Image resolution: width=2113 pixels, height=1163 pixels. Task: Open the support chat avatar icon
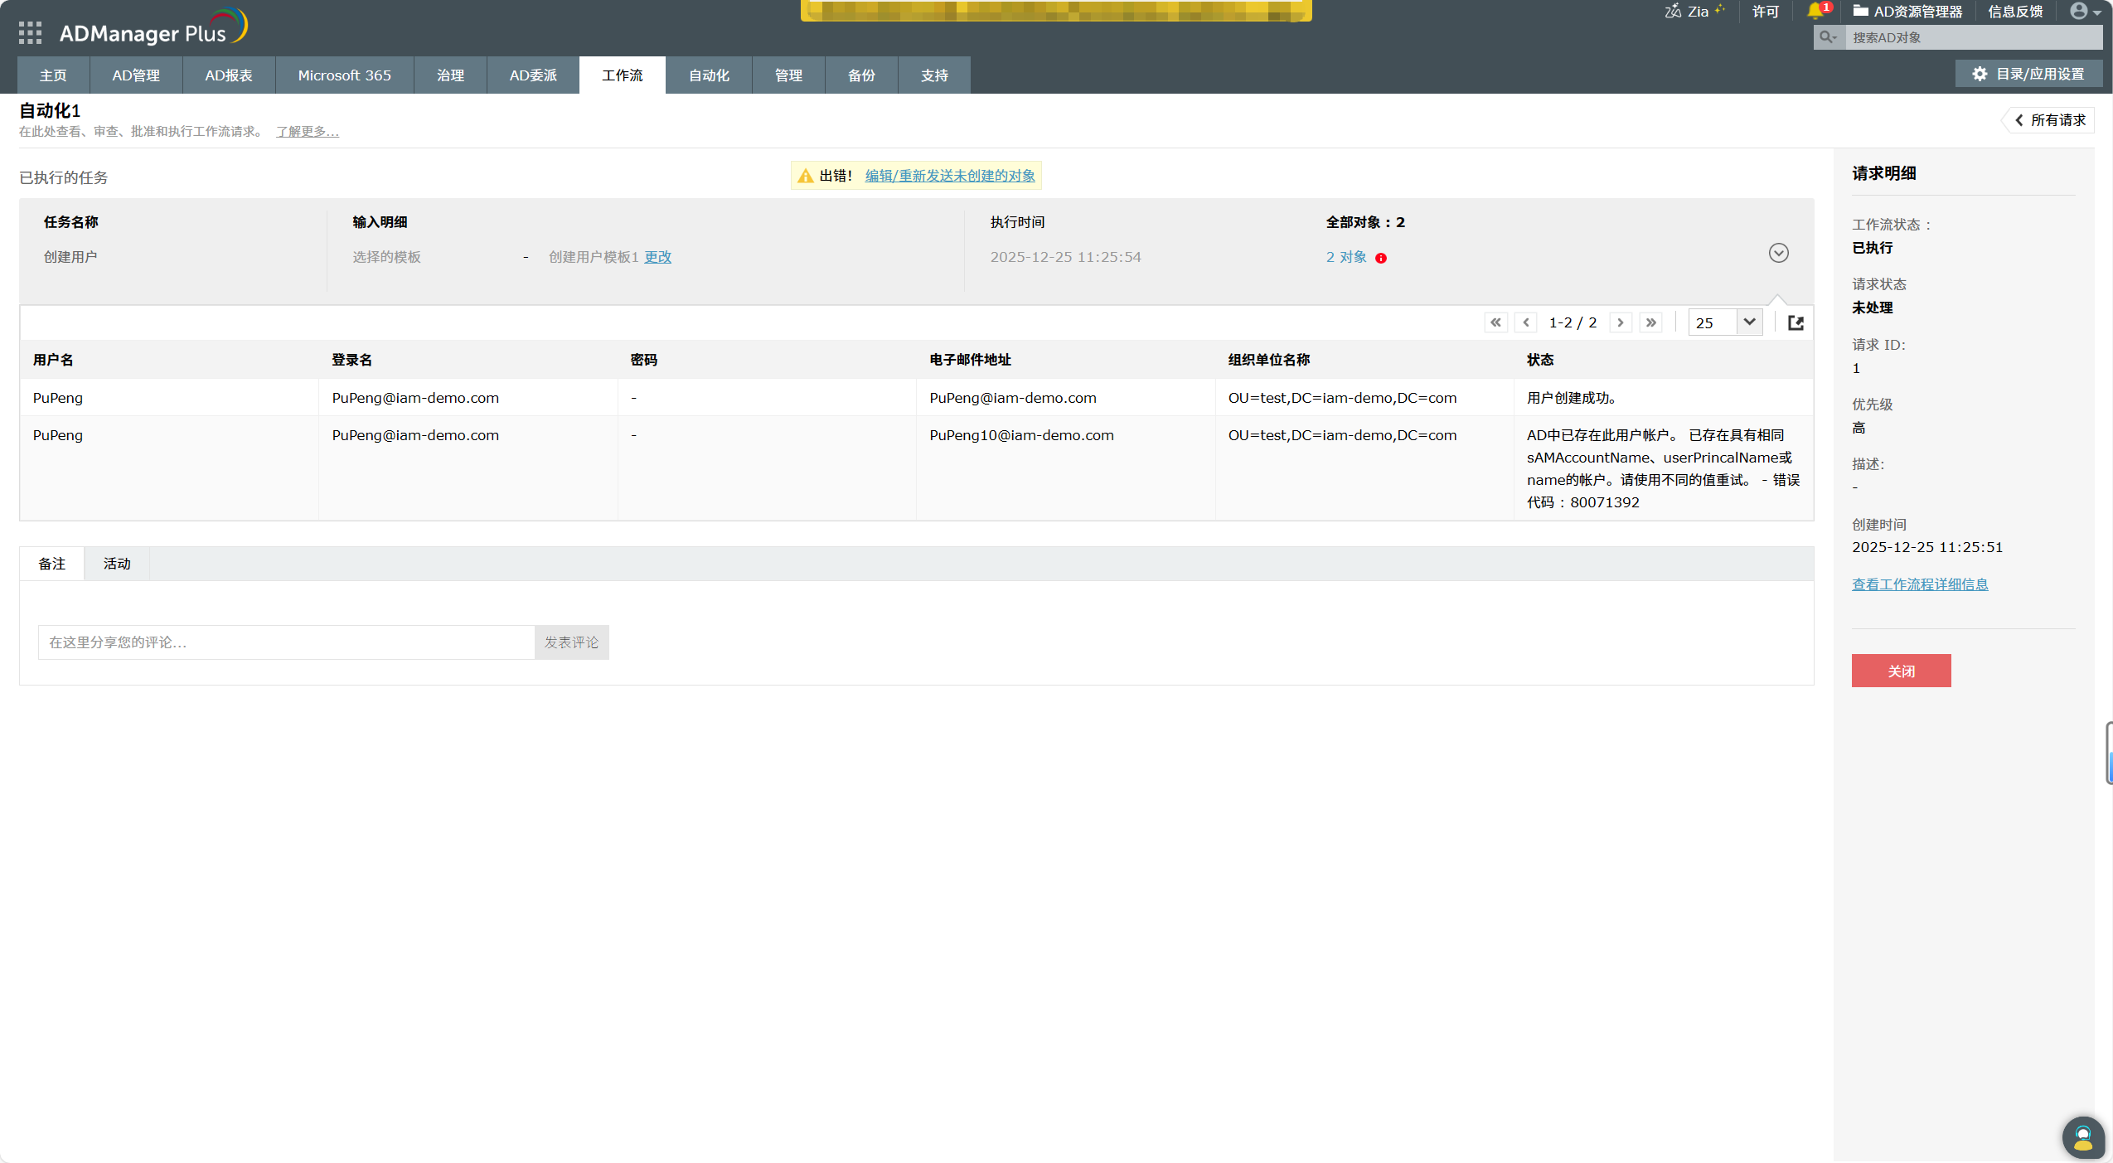(2083, 1136)
